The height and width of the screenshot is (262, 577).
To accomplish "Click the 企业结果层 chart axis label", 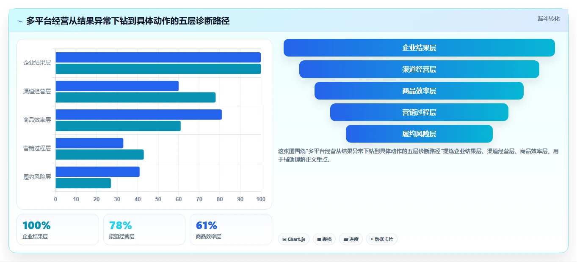I will point(37,62).
